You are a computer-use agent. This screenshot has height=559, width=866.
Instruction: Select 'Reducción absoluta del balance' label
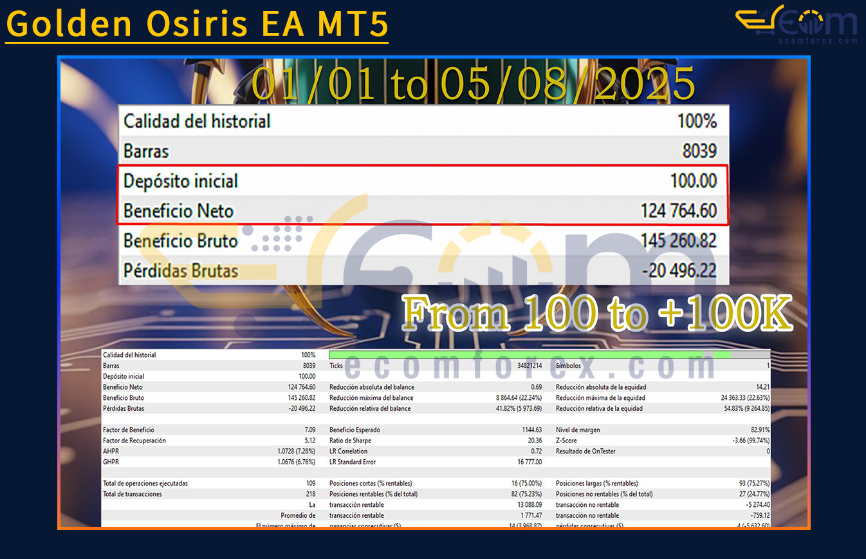372,387
